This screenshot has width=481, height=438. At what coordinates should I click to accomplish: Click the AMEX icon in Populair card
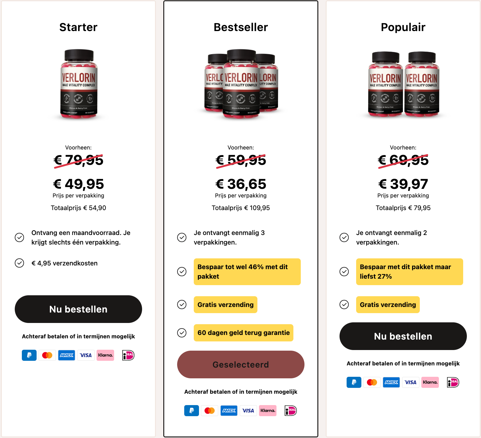391,382
